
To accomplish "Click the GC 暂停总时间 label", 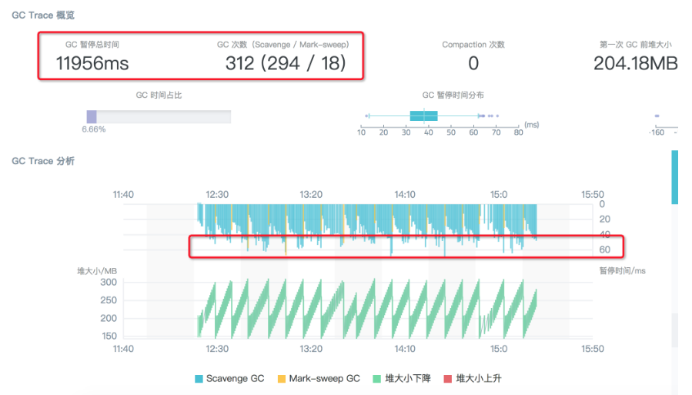I will click(x=92, y=45).
